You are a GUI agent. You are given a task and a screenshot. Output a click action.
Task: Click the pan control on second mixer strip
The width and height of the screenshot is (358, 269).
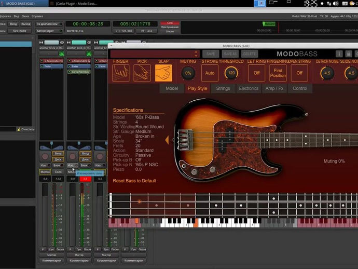click(x=79, y=146)
